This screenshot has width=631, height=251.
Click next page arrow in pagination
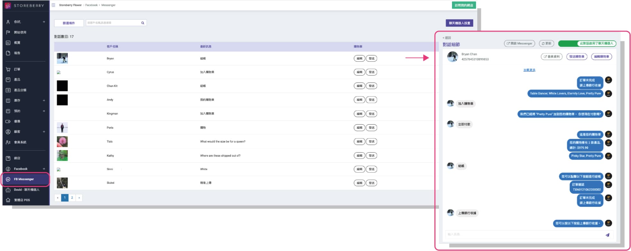(x=79, y=198)
